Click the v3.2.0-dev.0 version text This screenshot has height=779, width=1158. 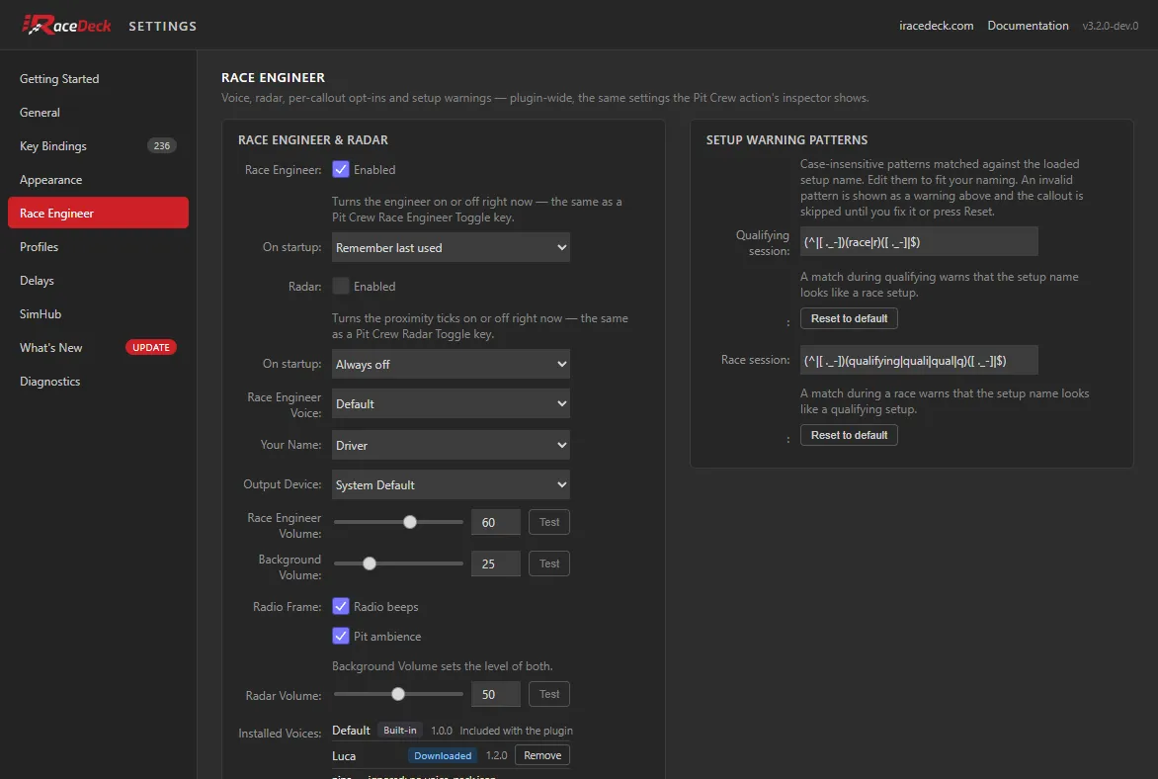(x=1110, y=25)
